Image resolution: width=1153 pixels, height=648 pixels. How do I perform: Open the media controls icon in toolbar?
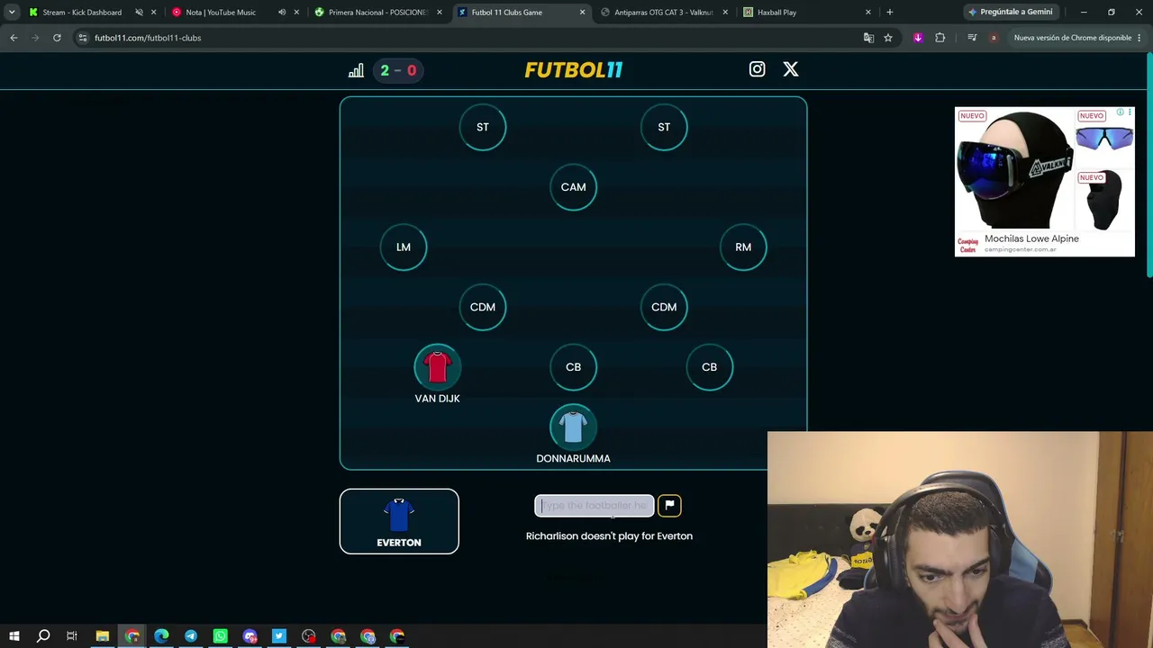972,38
